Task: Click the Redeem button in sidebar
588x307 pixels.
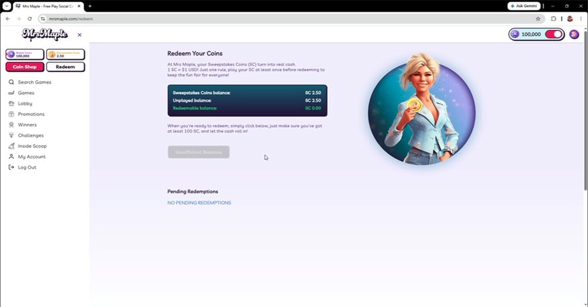Action: click(x=66, y=67)
